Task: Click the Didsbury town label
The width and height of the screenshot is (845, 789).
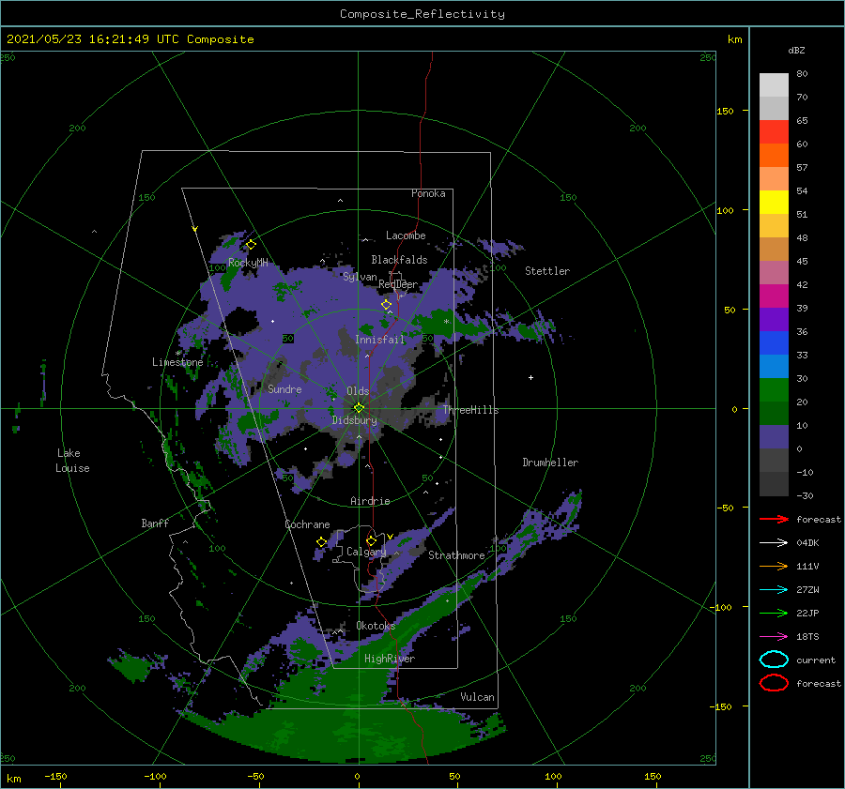Action: [x=354, y=420]
